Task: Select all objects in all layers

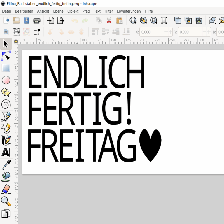Action: (x=16, y=32)
